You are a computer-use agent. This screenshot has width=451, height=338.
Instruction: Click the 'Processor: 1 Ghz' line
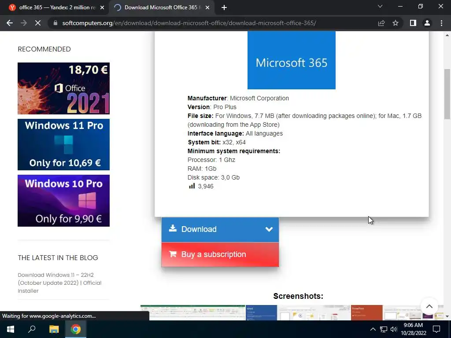tap(211, 160)
